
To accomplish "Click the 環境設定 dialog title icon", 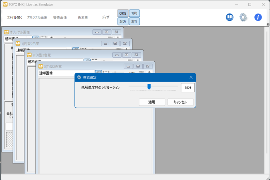I will [x=79, y=77].
